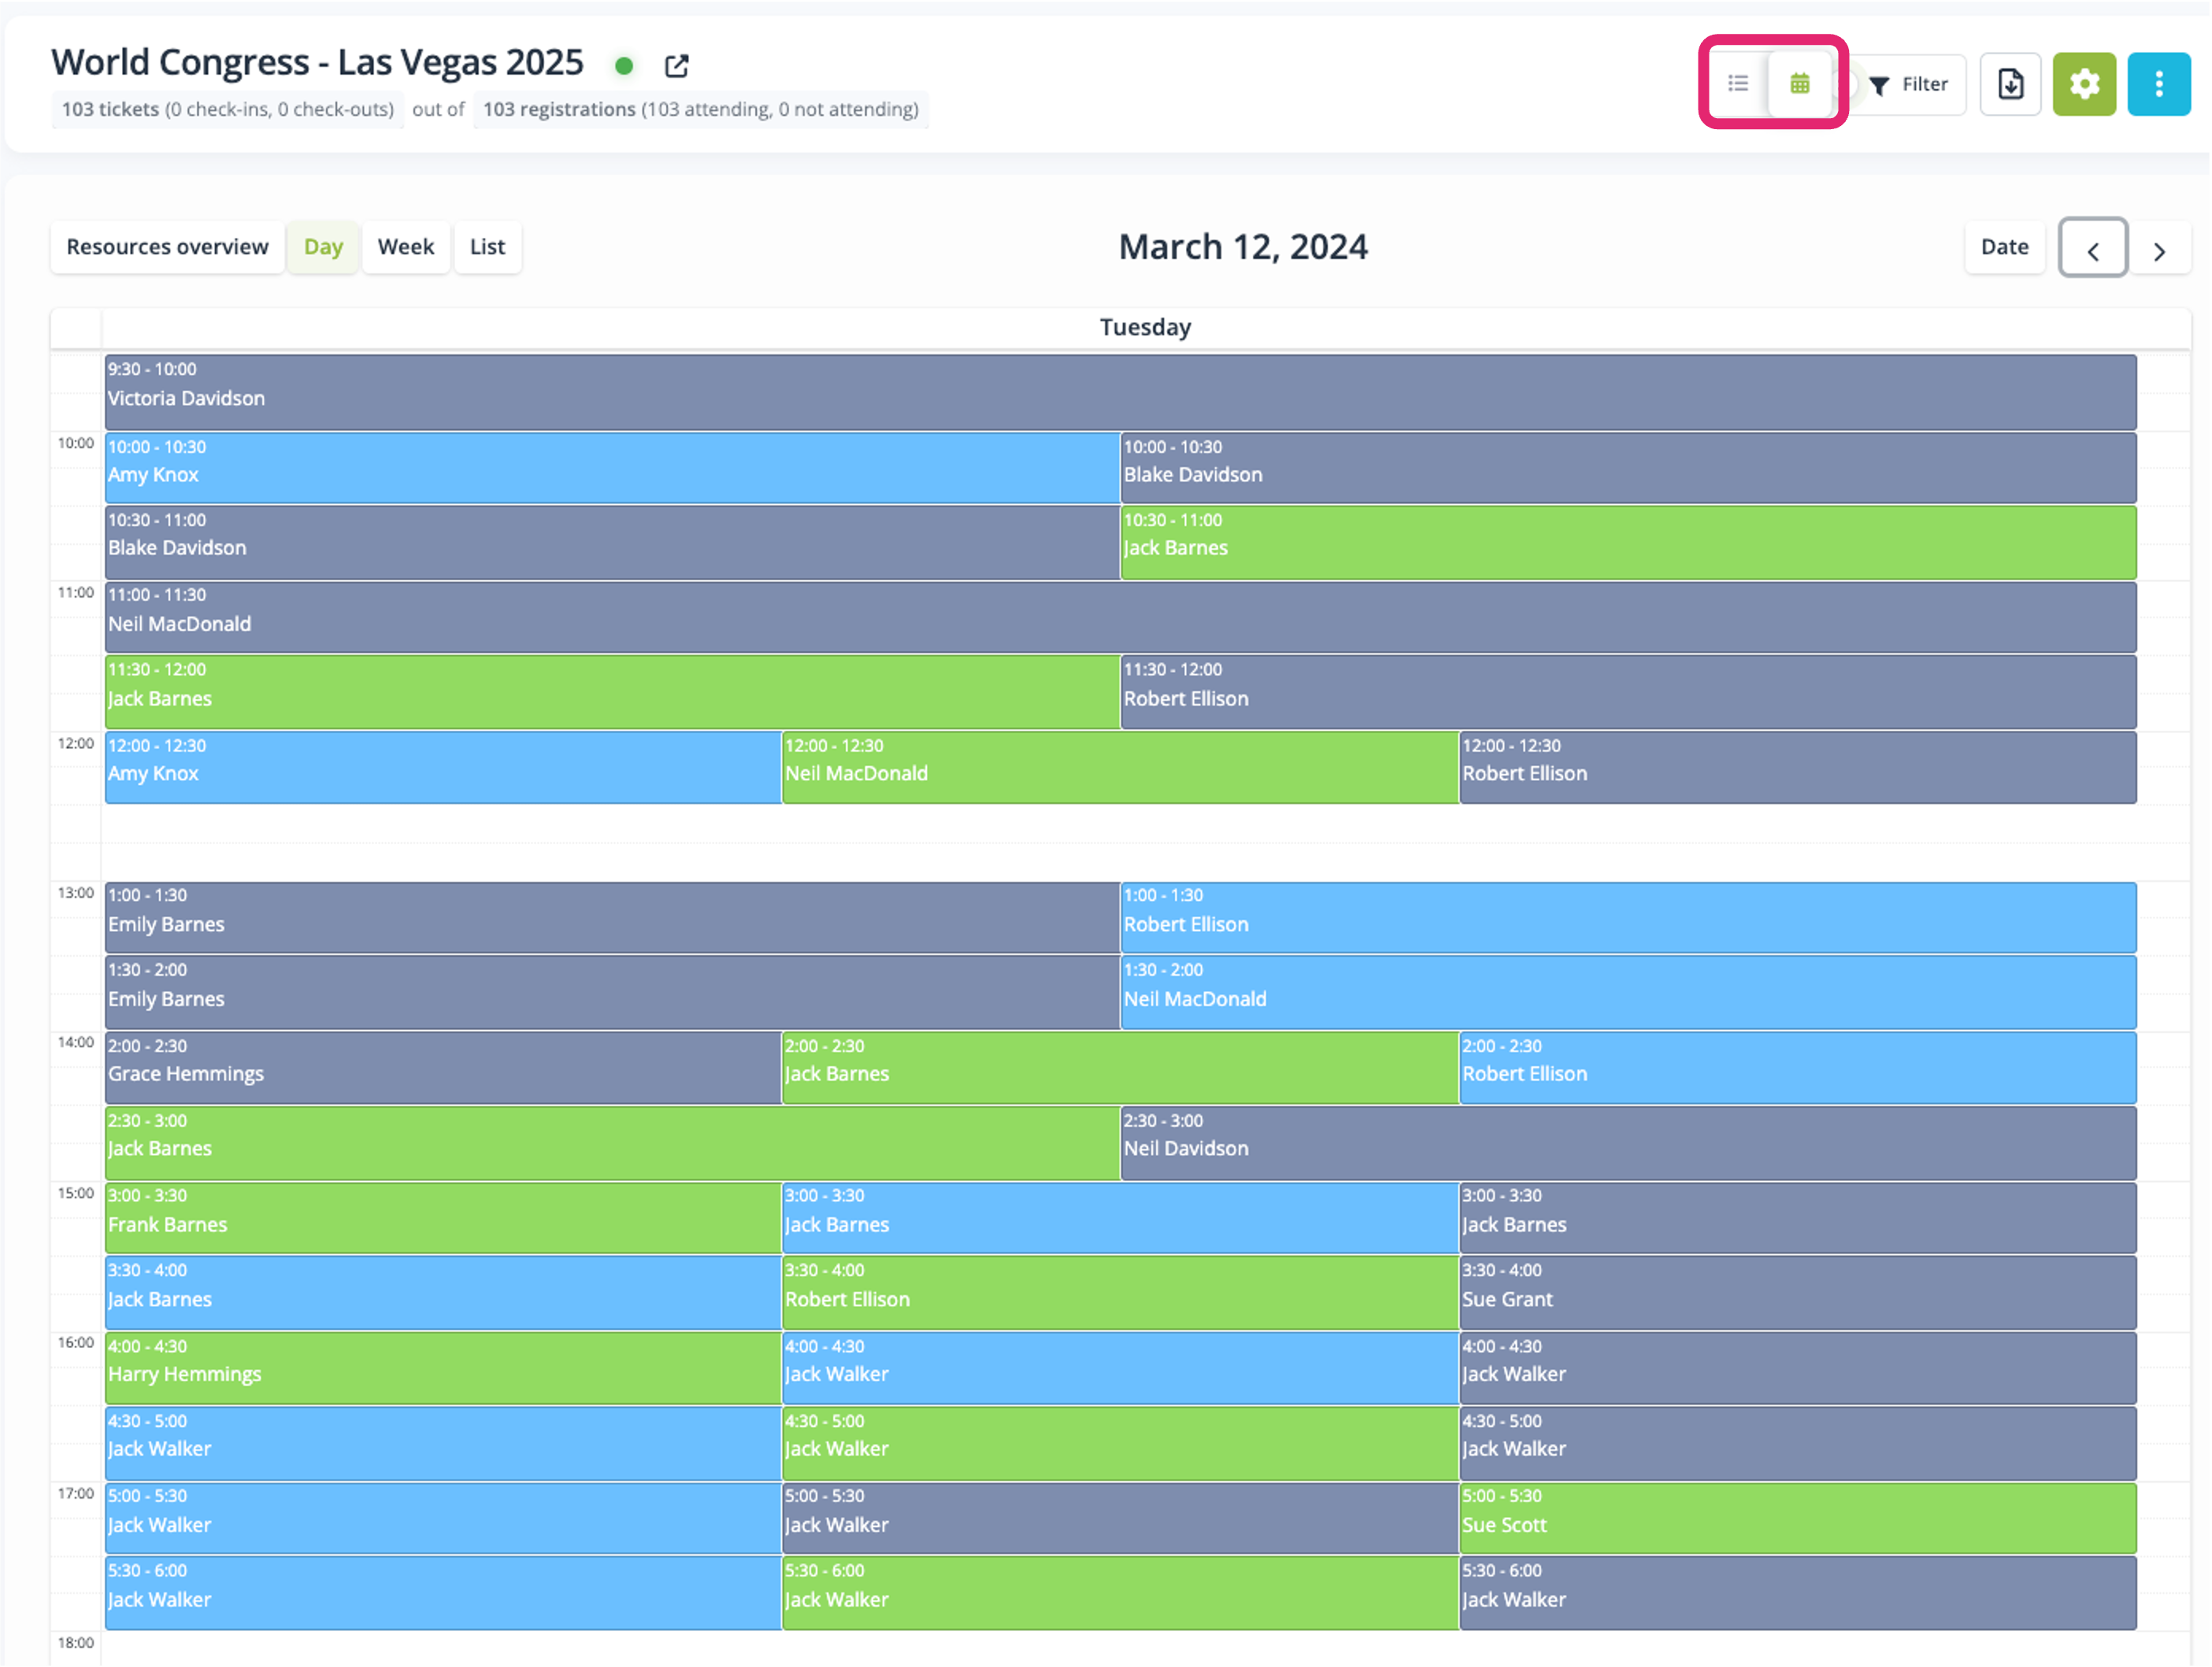The height and width of the screenshot is (1667, 2212).
Task: Click the March 12, 2024 title
Action: (1243, 247)
